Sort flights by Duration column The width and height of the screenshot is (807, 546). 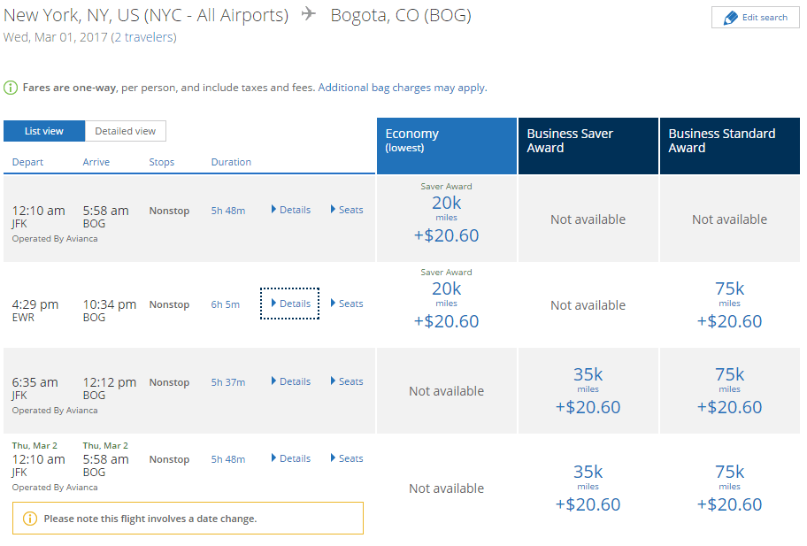231,162
